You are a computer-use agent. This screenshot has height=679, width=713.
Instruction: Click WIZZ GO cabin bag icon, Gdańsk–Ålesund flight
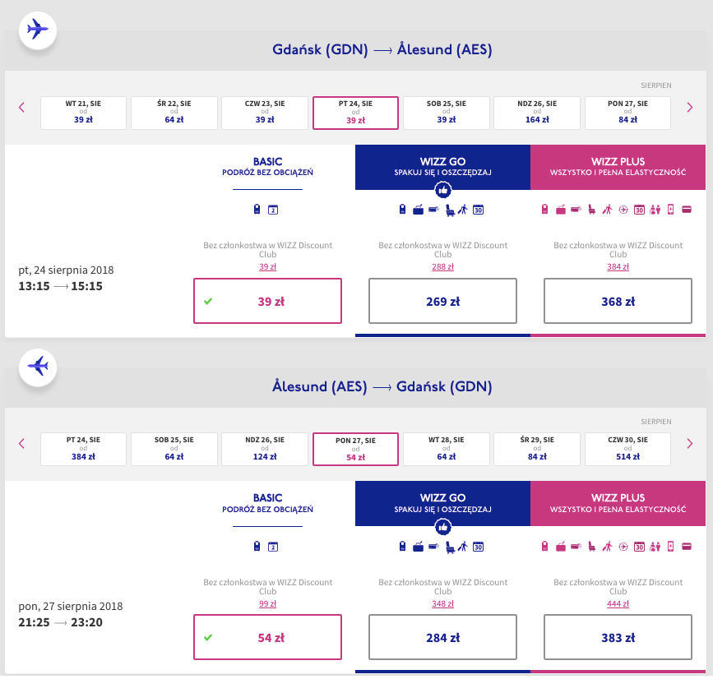[x=402, y=209]
